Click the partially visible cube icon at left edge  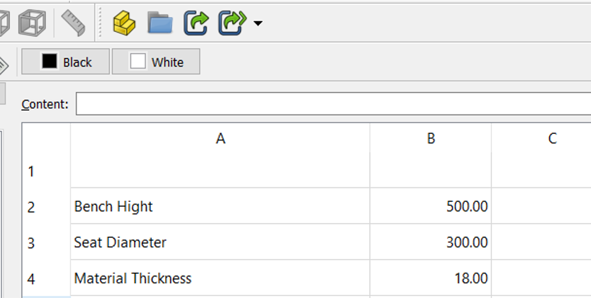click(x=4, y=23)
